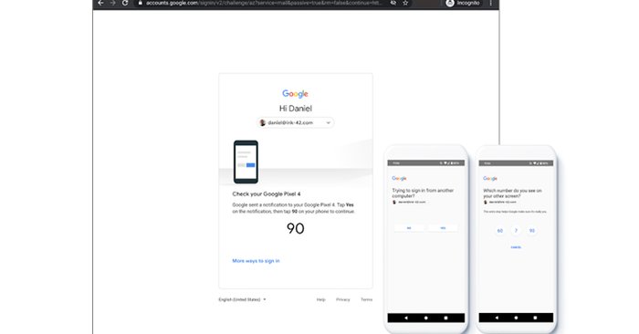
Task: Reload the page with the refresh icon
Action: (125, 3)
